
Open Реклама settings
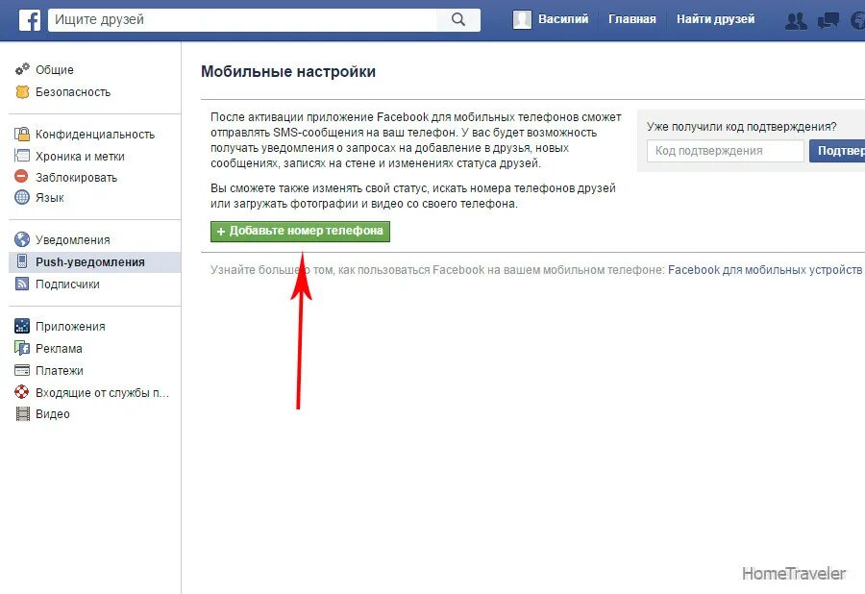point(59,349)
